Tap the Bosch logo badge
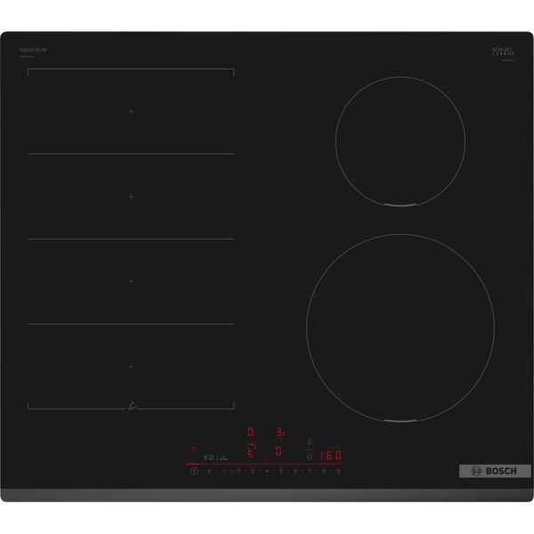This screenshot has height=534, width=534. click(494, 470)
